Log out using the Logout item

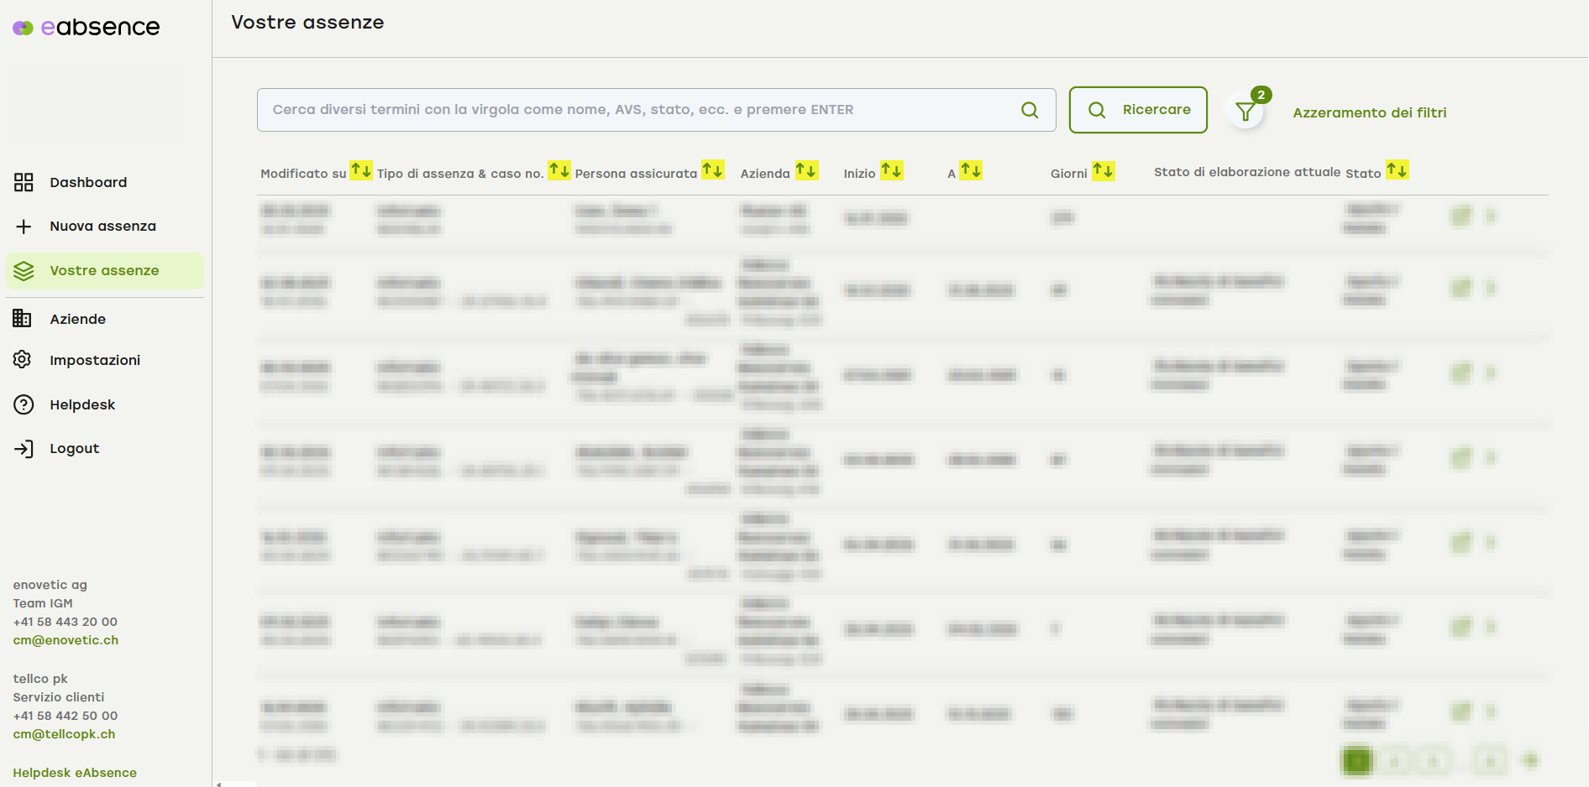(x=74, y=449)
